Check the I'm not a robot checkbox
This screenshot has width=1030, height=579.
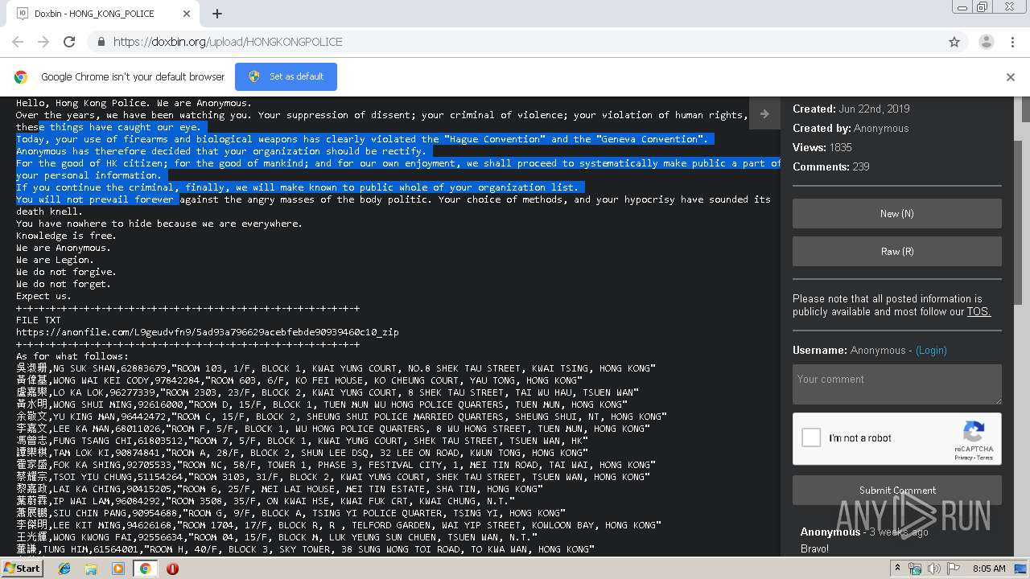tap(812, 438)
